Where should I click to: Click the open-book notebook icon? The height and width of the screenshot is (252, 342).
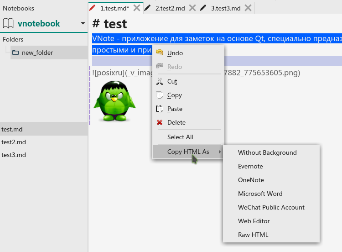pos(8,23)
